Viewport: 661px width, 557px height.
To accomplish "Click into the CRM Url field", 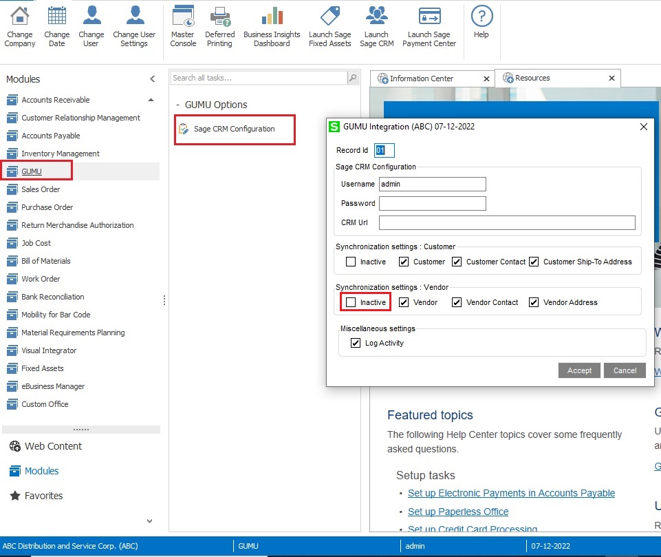I will [507, 222].
